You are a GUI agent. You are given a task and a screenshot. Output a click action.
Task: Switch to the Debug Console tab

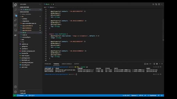coord(67,64)
